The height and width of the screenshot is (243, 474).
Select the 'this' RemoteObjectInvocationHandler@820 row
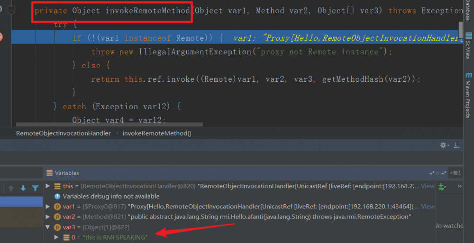[240, 186]
